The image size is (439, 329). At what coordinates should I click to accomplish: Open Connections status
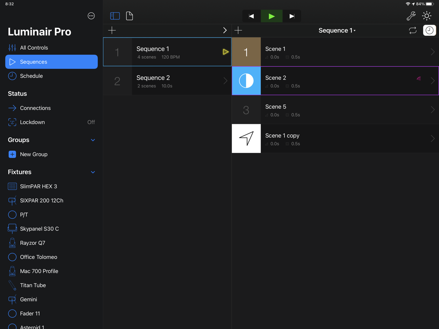click(x=52, y=108)
